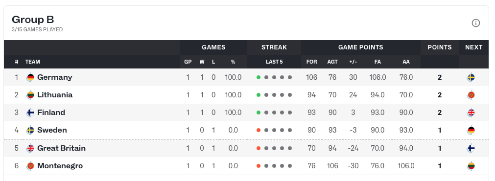The height and width of the screenshot is (181, 495).
Task: Click Germany's flag icon in team column
Action: 30,77
